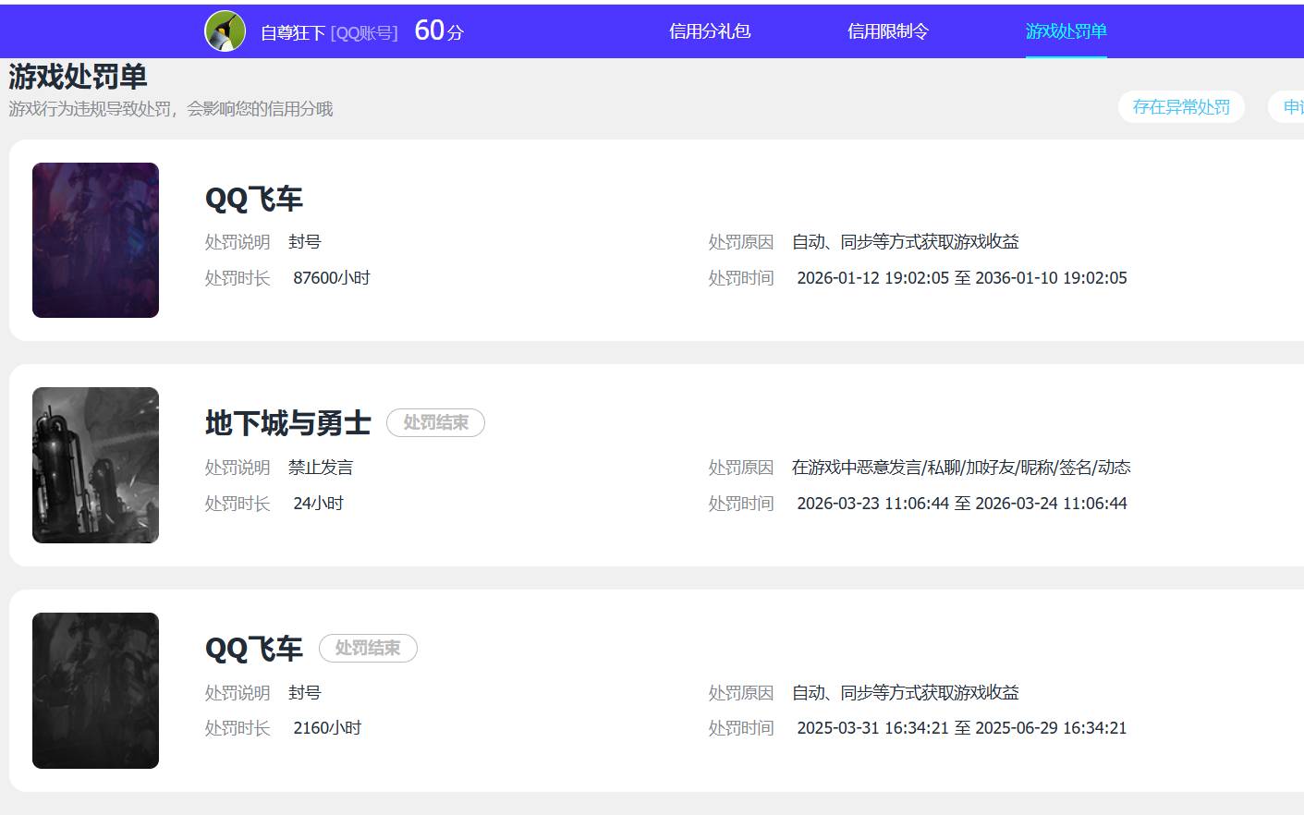This screenshot has width=1304, height=815.
Task: Click the QQ飞车 title in the 87600小时 card
Action: coord(254,199)
